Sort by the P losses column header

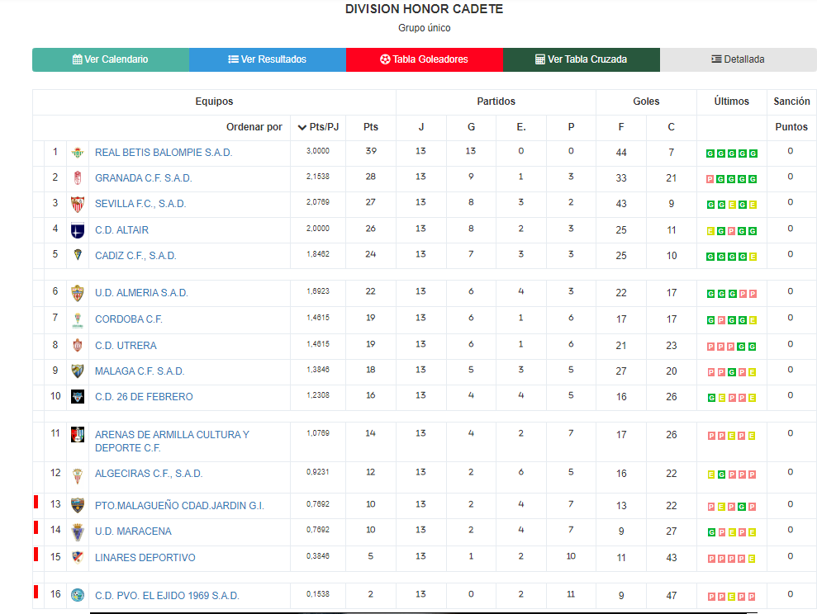click(x=571, y=127)
